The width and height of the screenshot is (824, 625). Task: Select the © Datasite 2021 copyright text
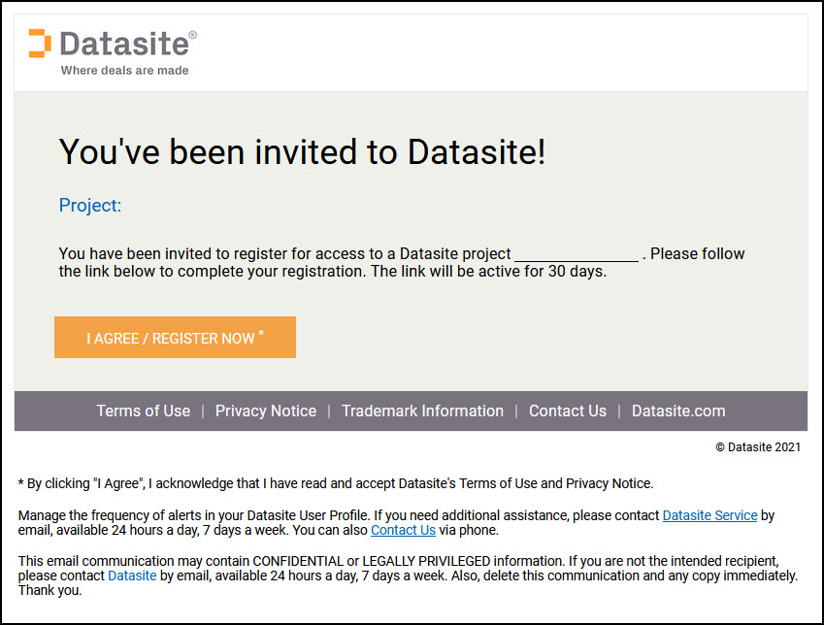coord(760,447)
